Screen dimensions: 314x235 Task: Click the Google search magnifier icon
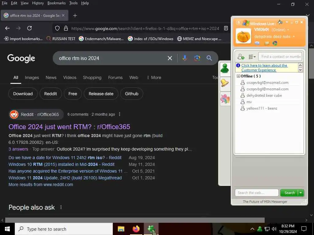click(209, 58)
